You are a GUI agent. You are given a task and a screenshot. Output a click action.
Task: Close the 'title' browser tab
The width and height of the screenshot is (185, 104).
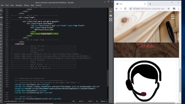click(x=145, y=4)
